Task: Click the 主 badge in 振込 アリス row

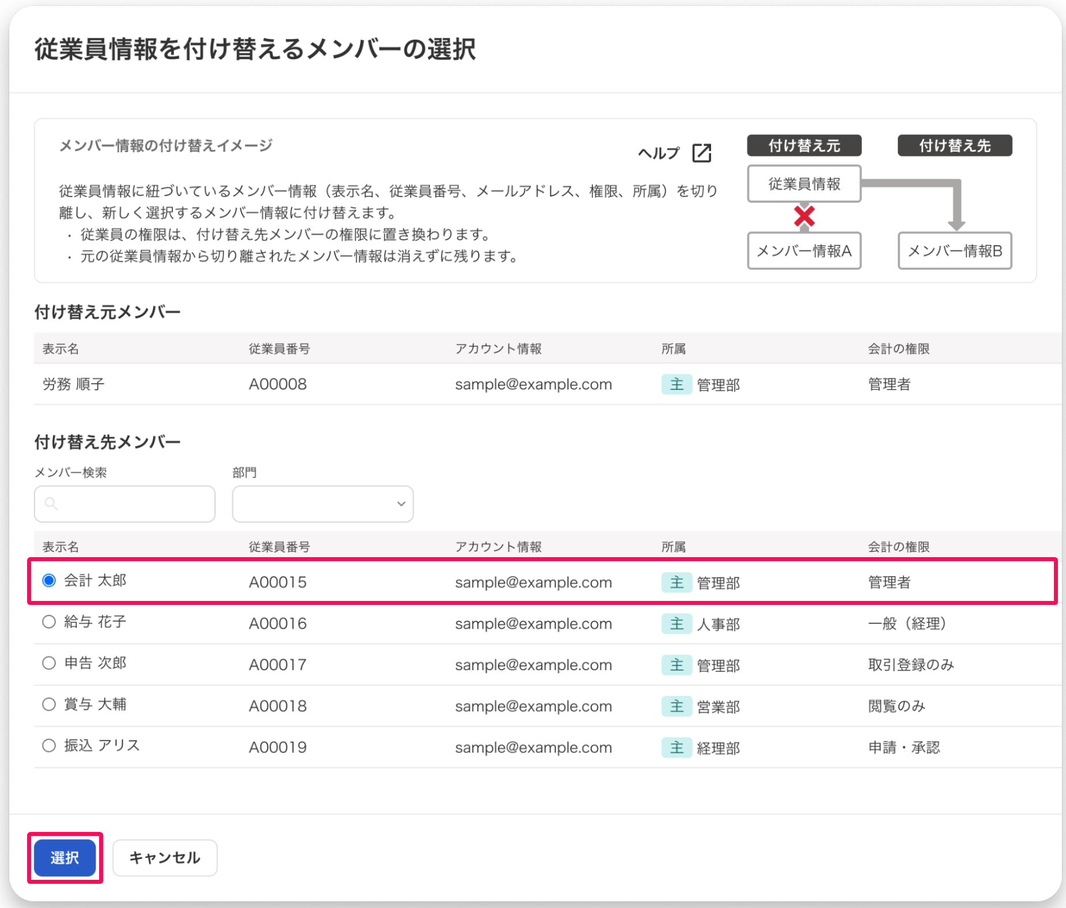Action: pyautogui.click(x=676, y=747)
